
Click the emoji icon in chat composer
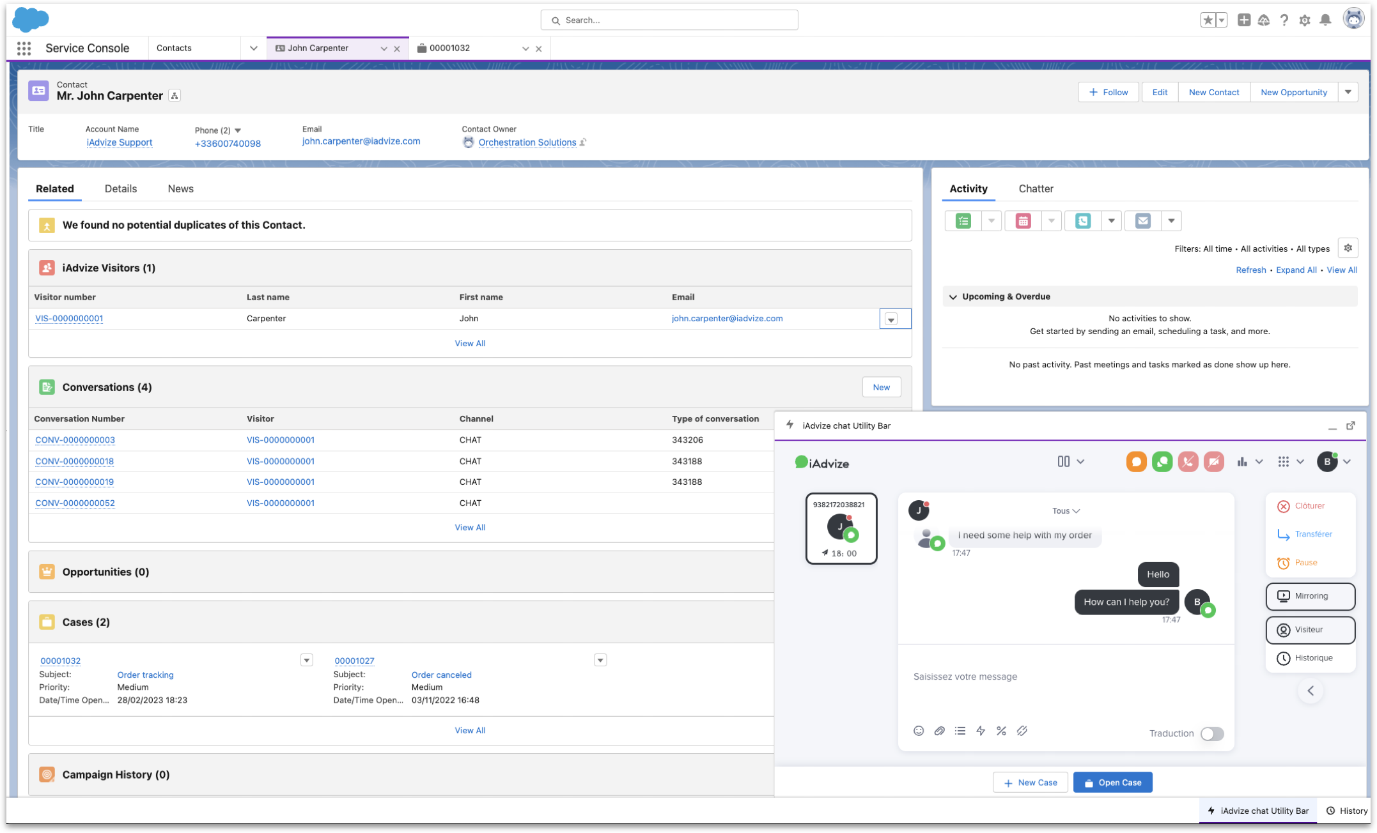point(918,731)
